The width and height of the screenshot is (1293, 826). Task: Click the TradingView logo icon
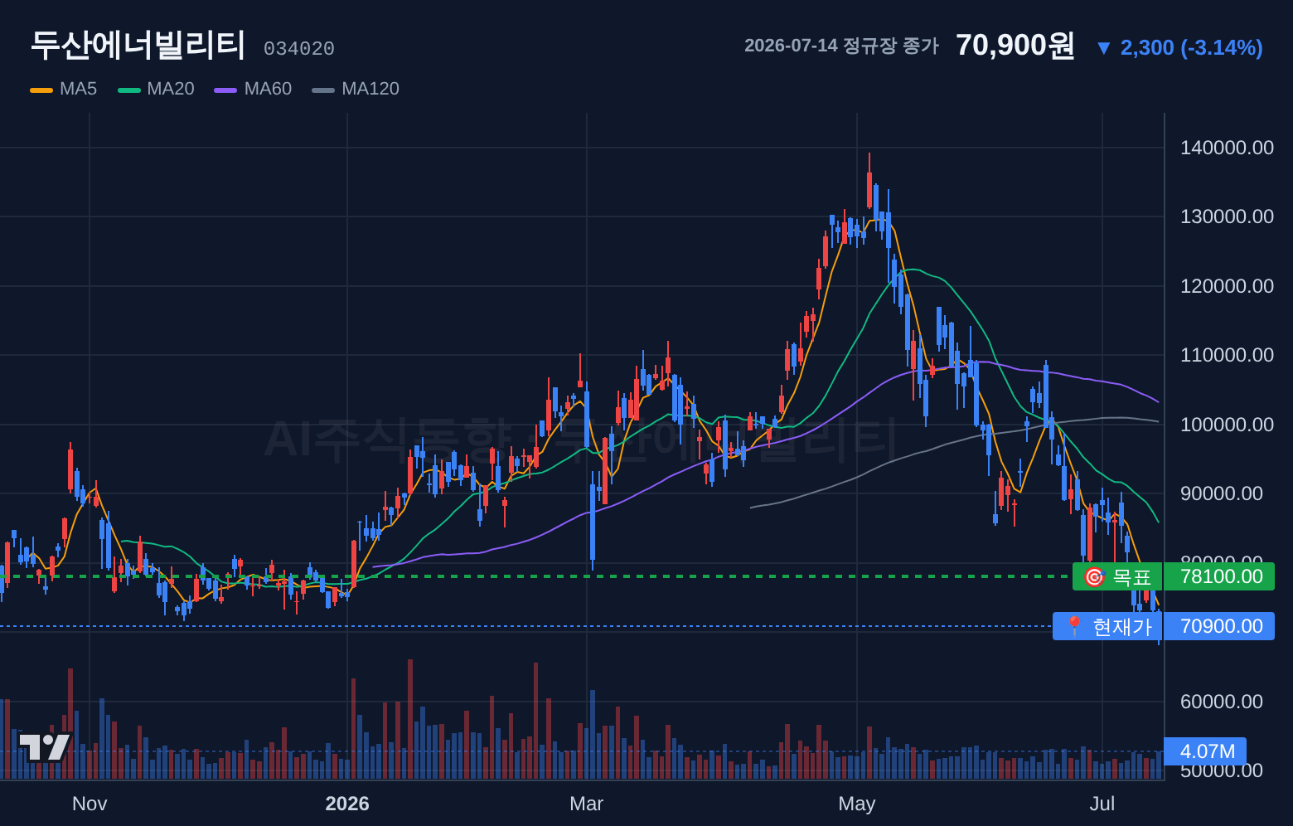(45, 746)
